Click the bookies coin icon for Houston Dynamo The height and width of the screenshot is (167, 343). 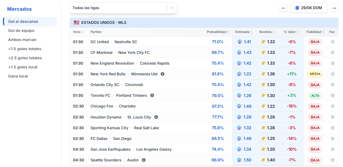point(263,117)
